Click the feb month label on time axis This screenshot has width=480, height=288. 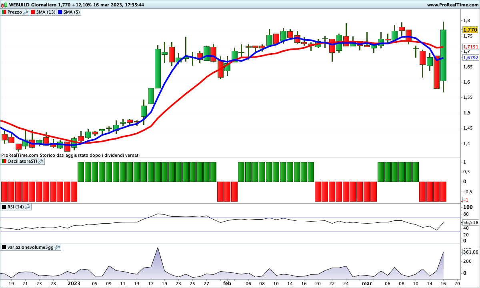(227, 283)
